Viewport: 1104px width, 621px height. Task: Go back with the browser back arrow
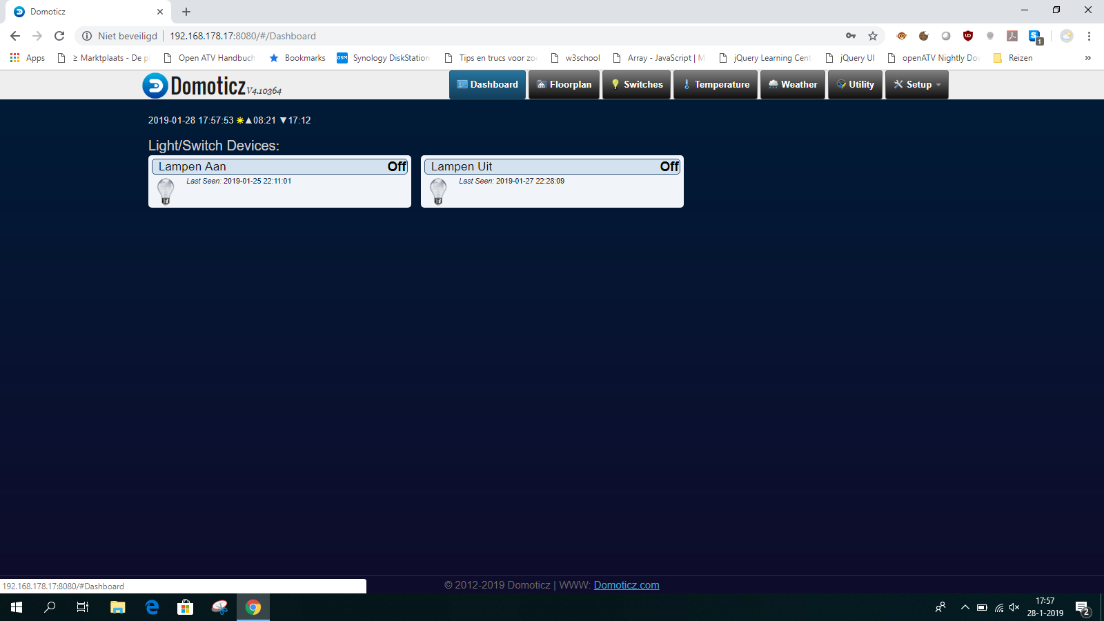15,36
